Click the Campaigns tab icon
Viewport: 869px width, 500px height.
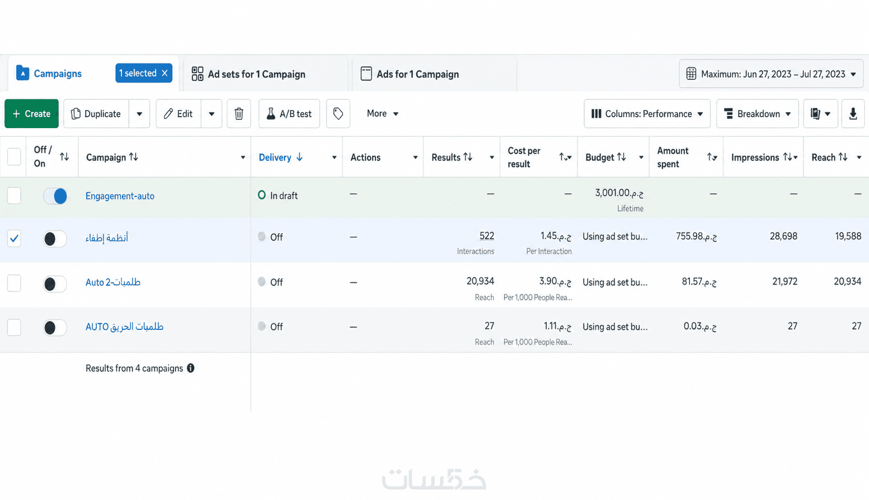tap(23, 73)
